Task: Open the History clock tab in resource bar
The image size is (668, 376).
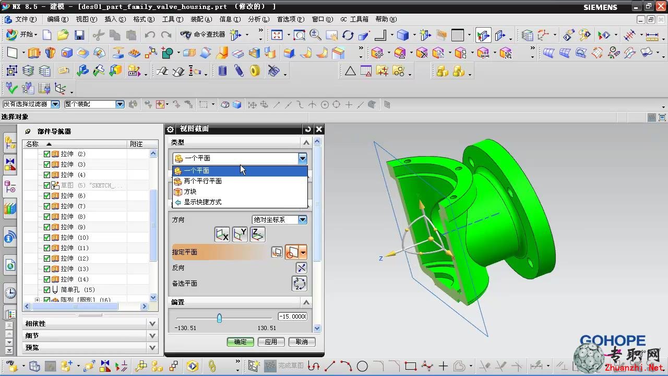Action: click(x=10, y=293)
